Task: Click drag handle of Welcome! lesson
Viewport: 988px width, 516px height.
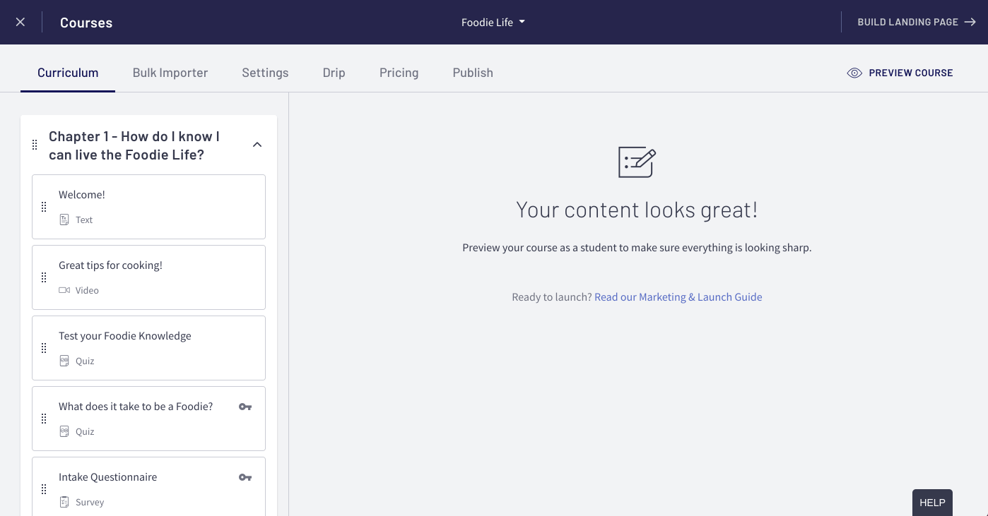Action: [x=44, y=207]
